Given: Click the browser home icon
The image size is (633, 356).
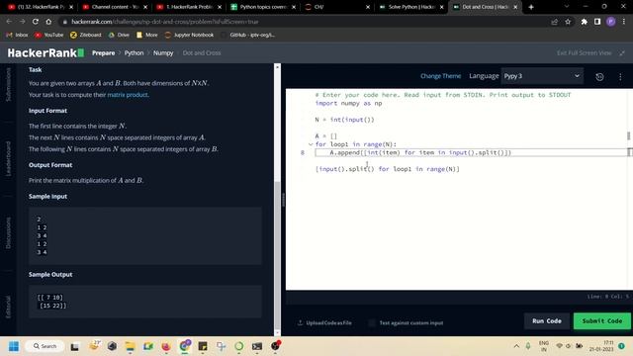Looking at the screenshot, I should [x=48, y=22].
